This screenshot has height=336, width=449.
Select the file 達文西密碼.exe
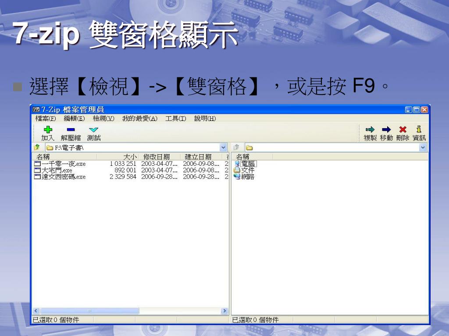click(x=64, y=177)
